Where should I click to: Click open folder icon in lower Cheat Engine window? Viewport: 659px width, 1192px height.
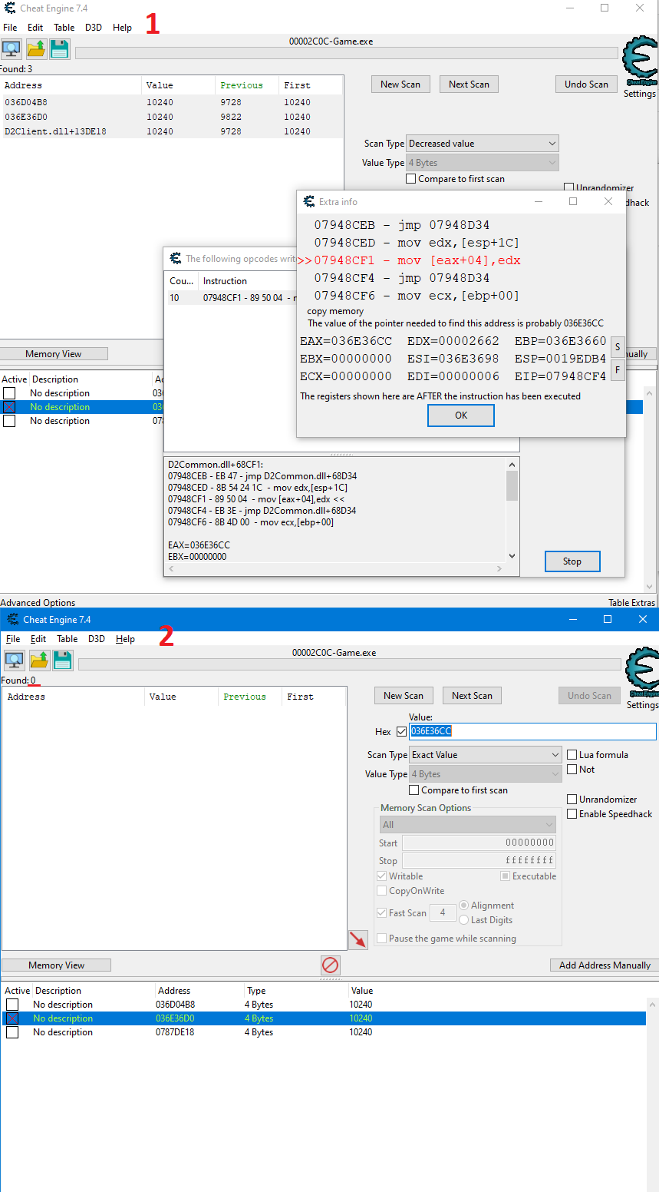coord(39,661)
